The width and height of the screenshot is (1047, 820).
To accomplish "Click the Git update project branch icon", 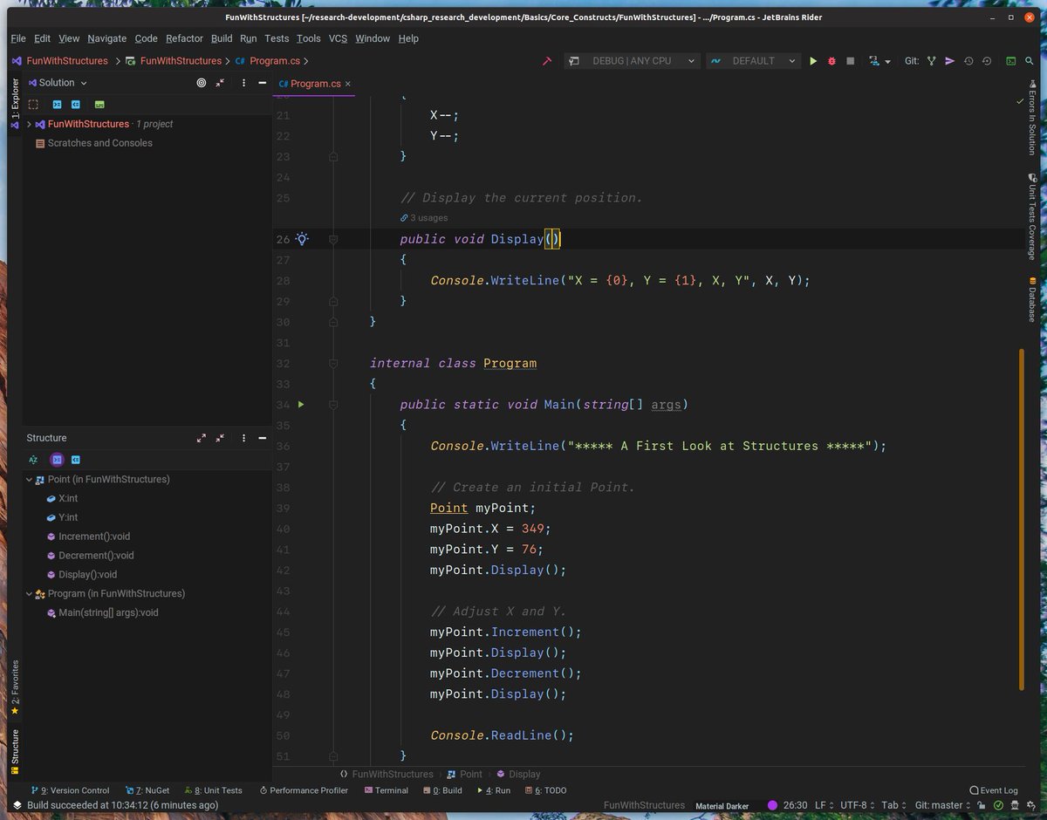I will pyautogui.click(x=932, y=61).
